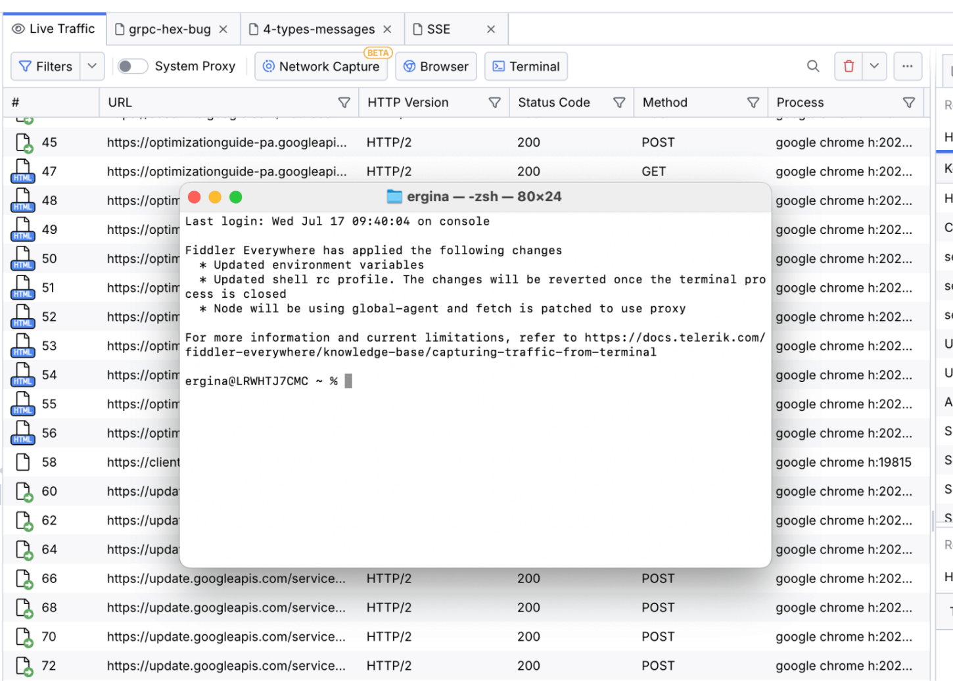The image size is (953, 681).
Task: Launch the Browser capture button
Action: pyautogui.click(x=436, y=66)
